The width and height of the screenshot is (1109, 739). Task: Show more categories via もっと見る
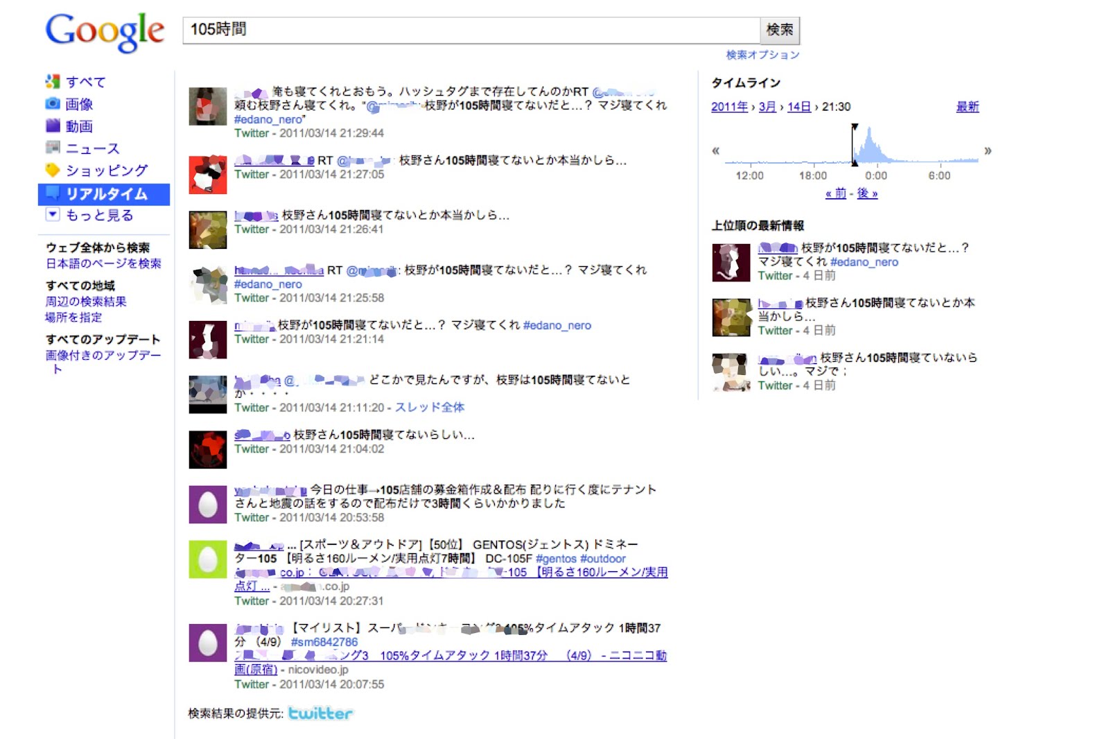pyautogui.click(x=100, y=216)
